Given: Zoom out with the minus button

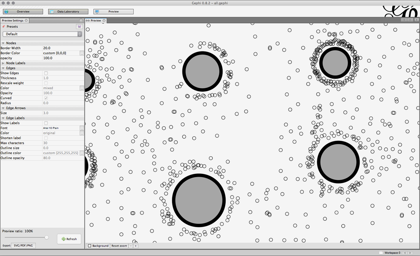Looking at the screenshot, I should click(x=131, y=246).
